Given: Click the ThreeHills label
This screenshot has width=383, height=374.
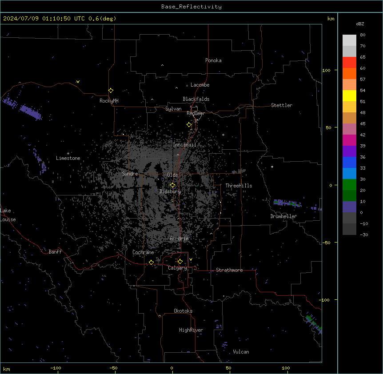Looking at the screenshot, I should [239, 186].
